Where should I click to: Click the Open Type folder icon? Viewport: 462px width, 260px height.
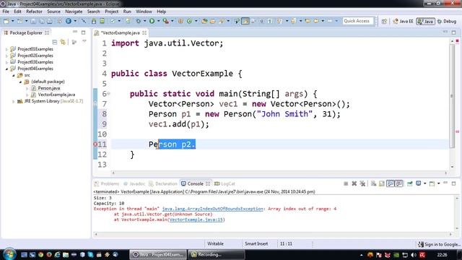[204, 21]
